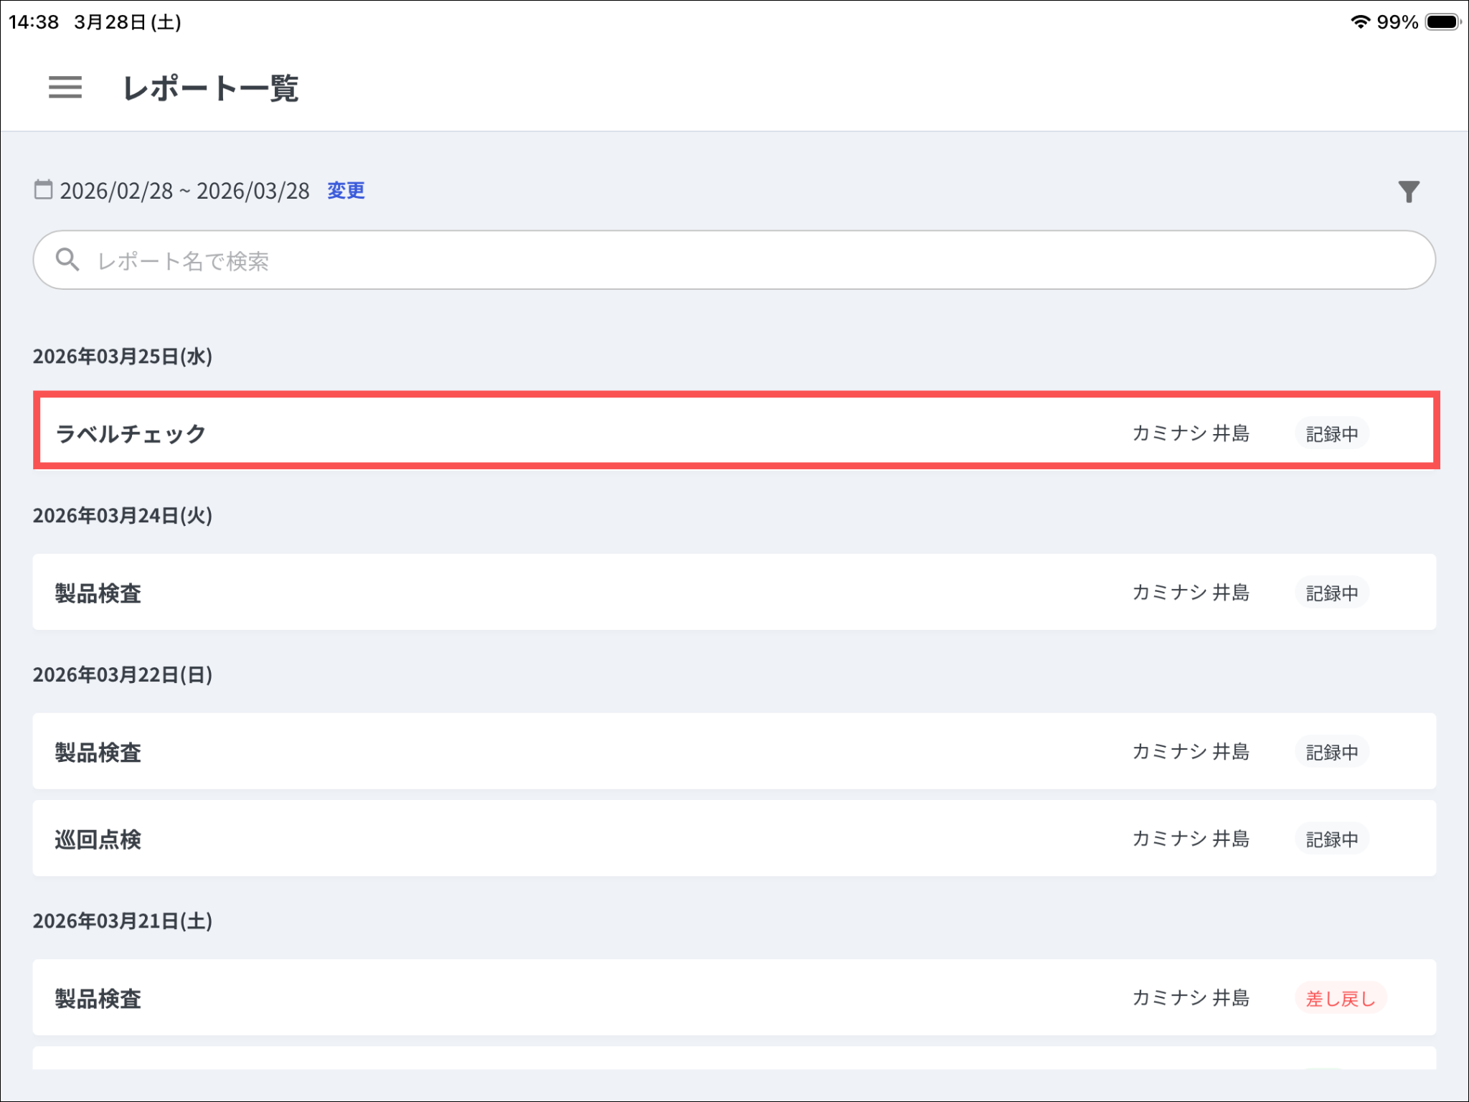Click 記録中 badge on ラベルチェック row
Image resolution: width=1469 pixels, height=1102 pixels.
[x=1331, y=433]
